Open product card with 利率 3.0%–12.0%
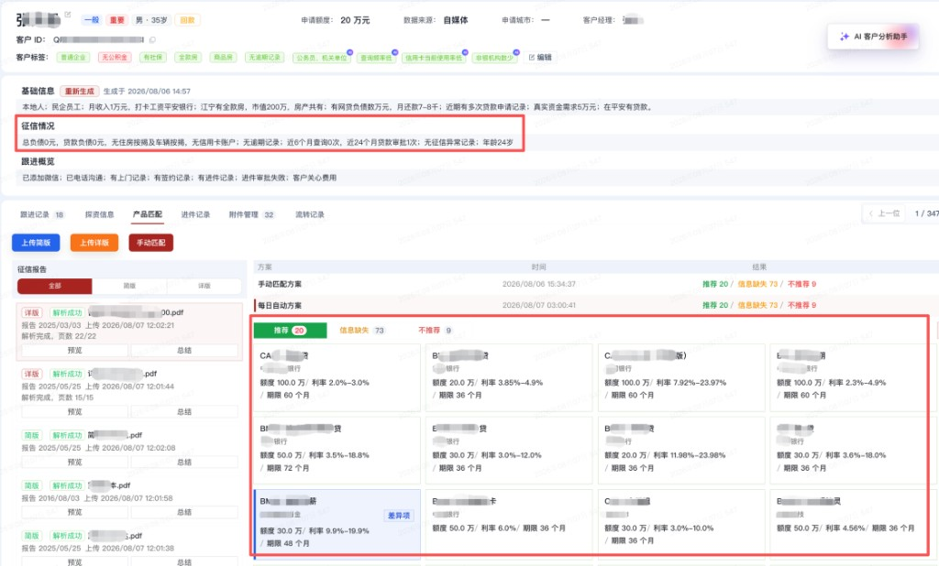Viewport: 939px width, 566px height. point(509,450)
